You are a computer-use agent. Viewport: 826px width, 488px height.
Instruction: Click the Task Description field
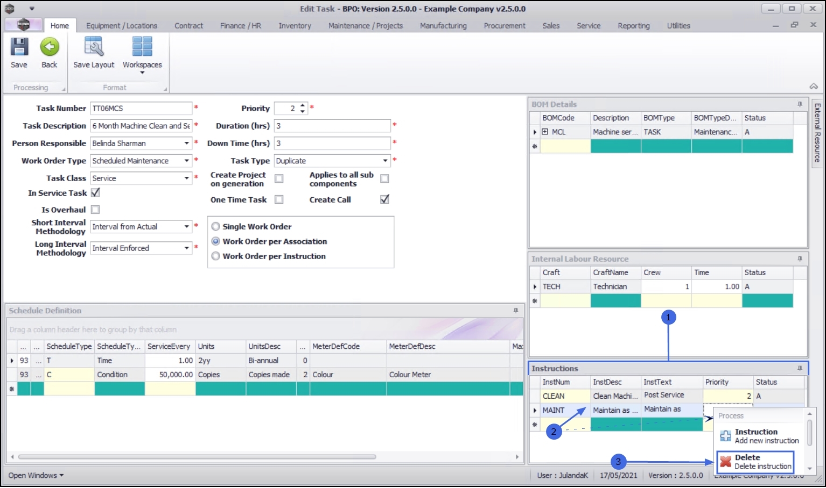click(141, 126)
